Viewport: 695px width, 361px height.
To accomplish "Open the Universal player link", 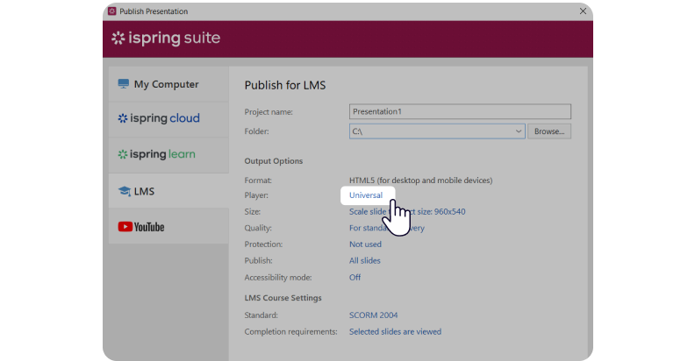I will point(366,195).
